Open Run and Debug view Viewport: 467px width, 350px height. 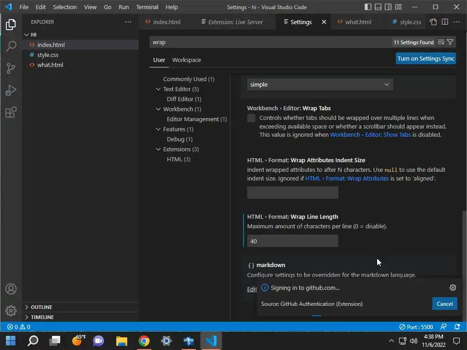coord(11,90)
